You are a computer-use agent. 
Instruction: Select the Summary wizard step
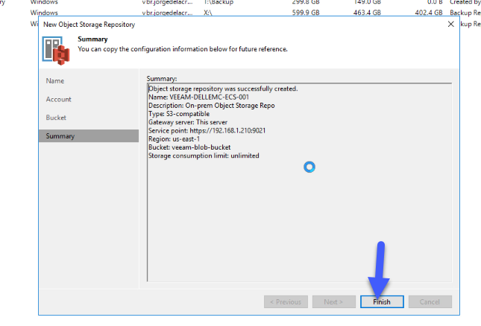89,136
